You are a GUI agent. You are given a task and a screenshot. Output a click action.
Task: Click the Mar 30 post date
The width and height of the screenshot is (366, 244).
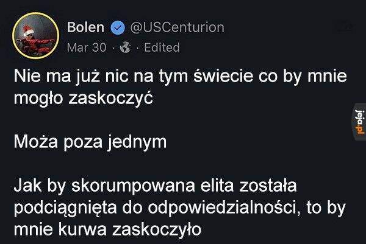coord(87,47)
